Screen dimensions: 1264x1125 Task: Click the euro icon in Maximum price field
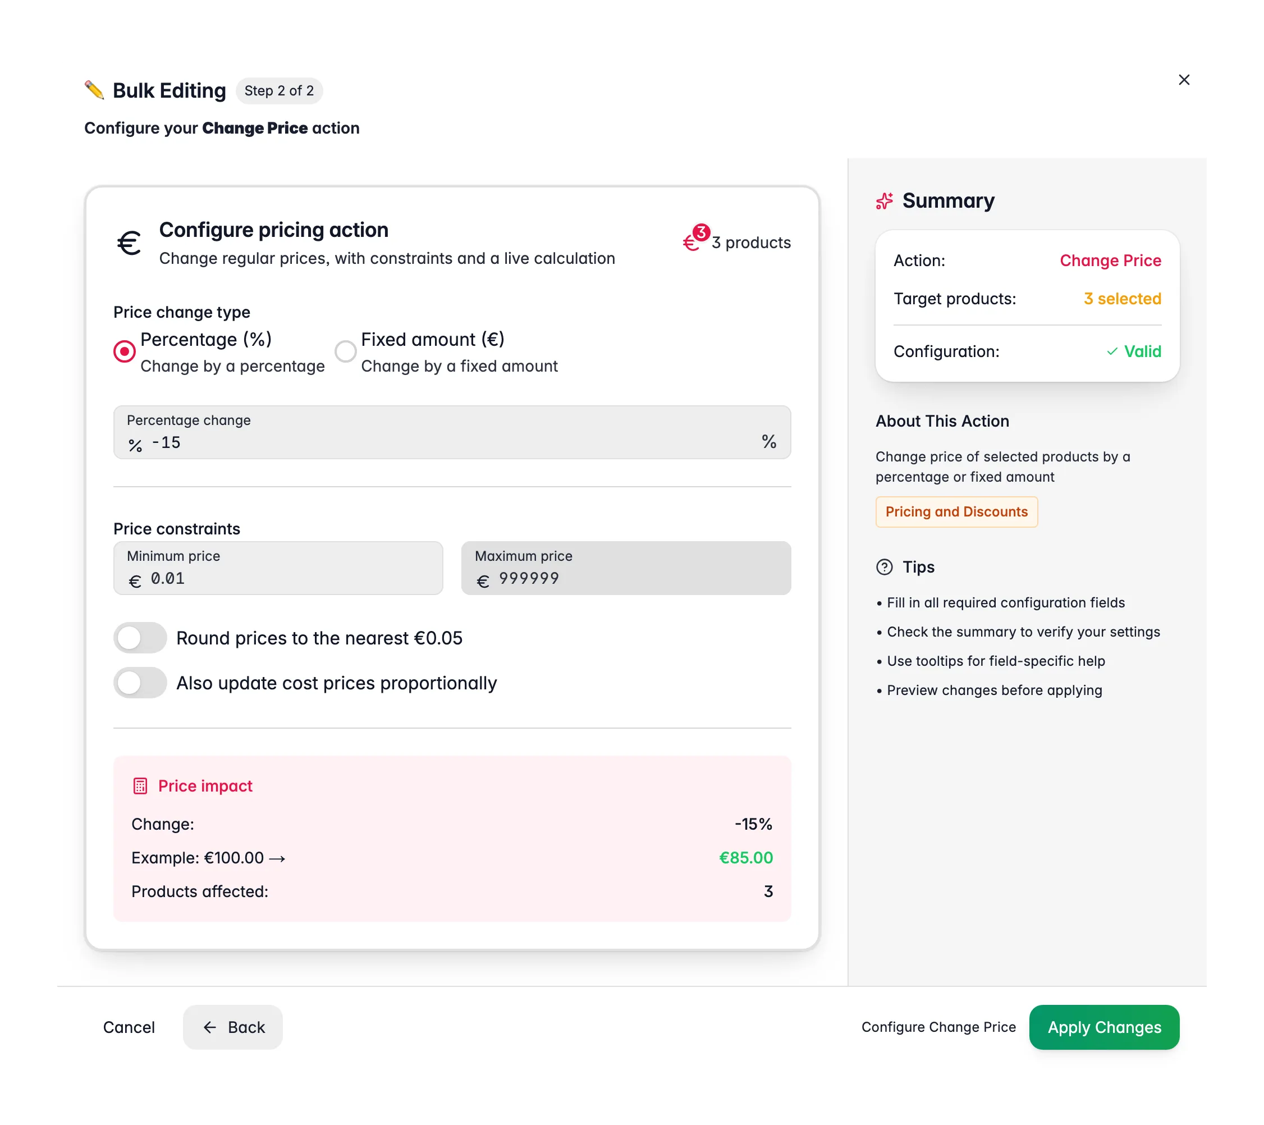click(x=483, y=581)
